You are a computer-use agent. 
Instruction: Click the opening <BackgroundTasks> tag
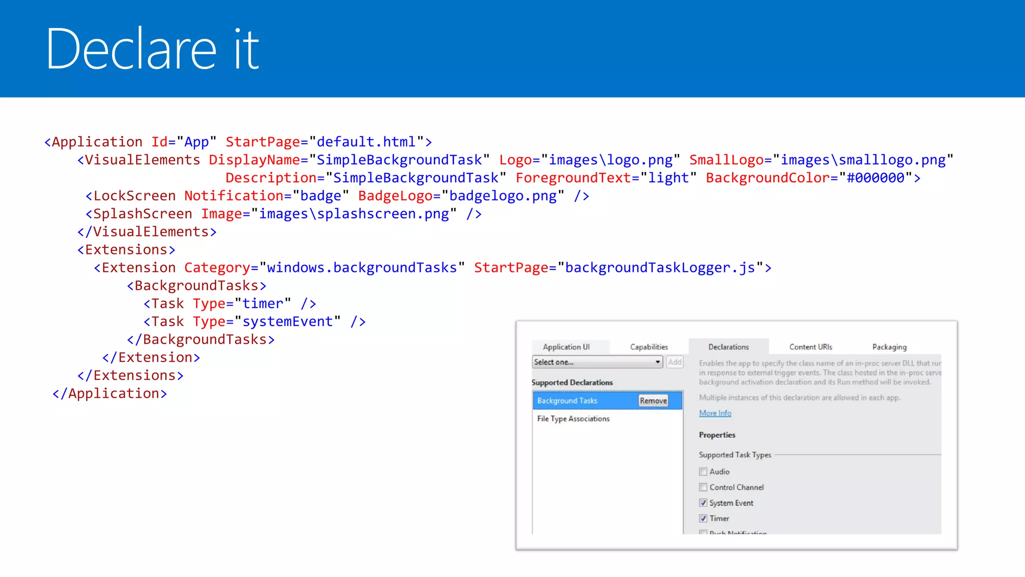[197, 285]
